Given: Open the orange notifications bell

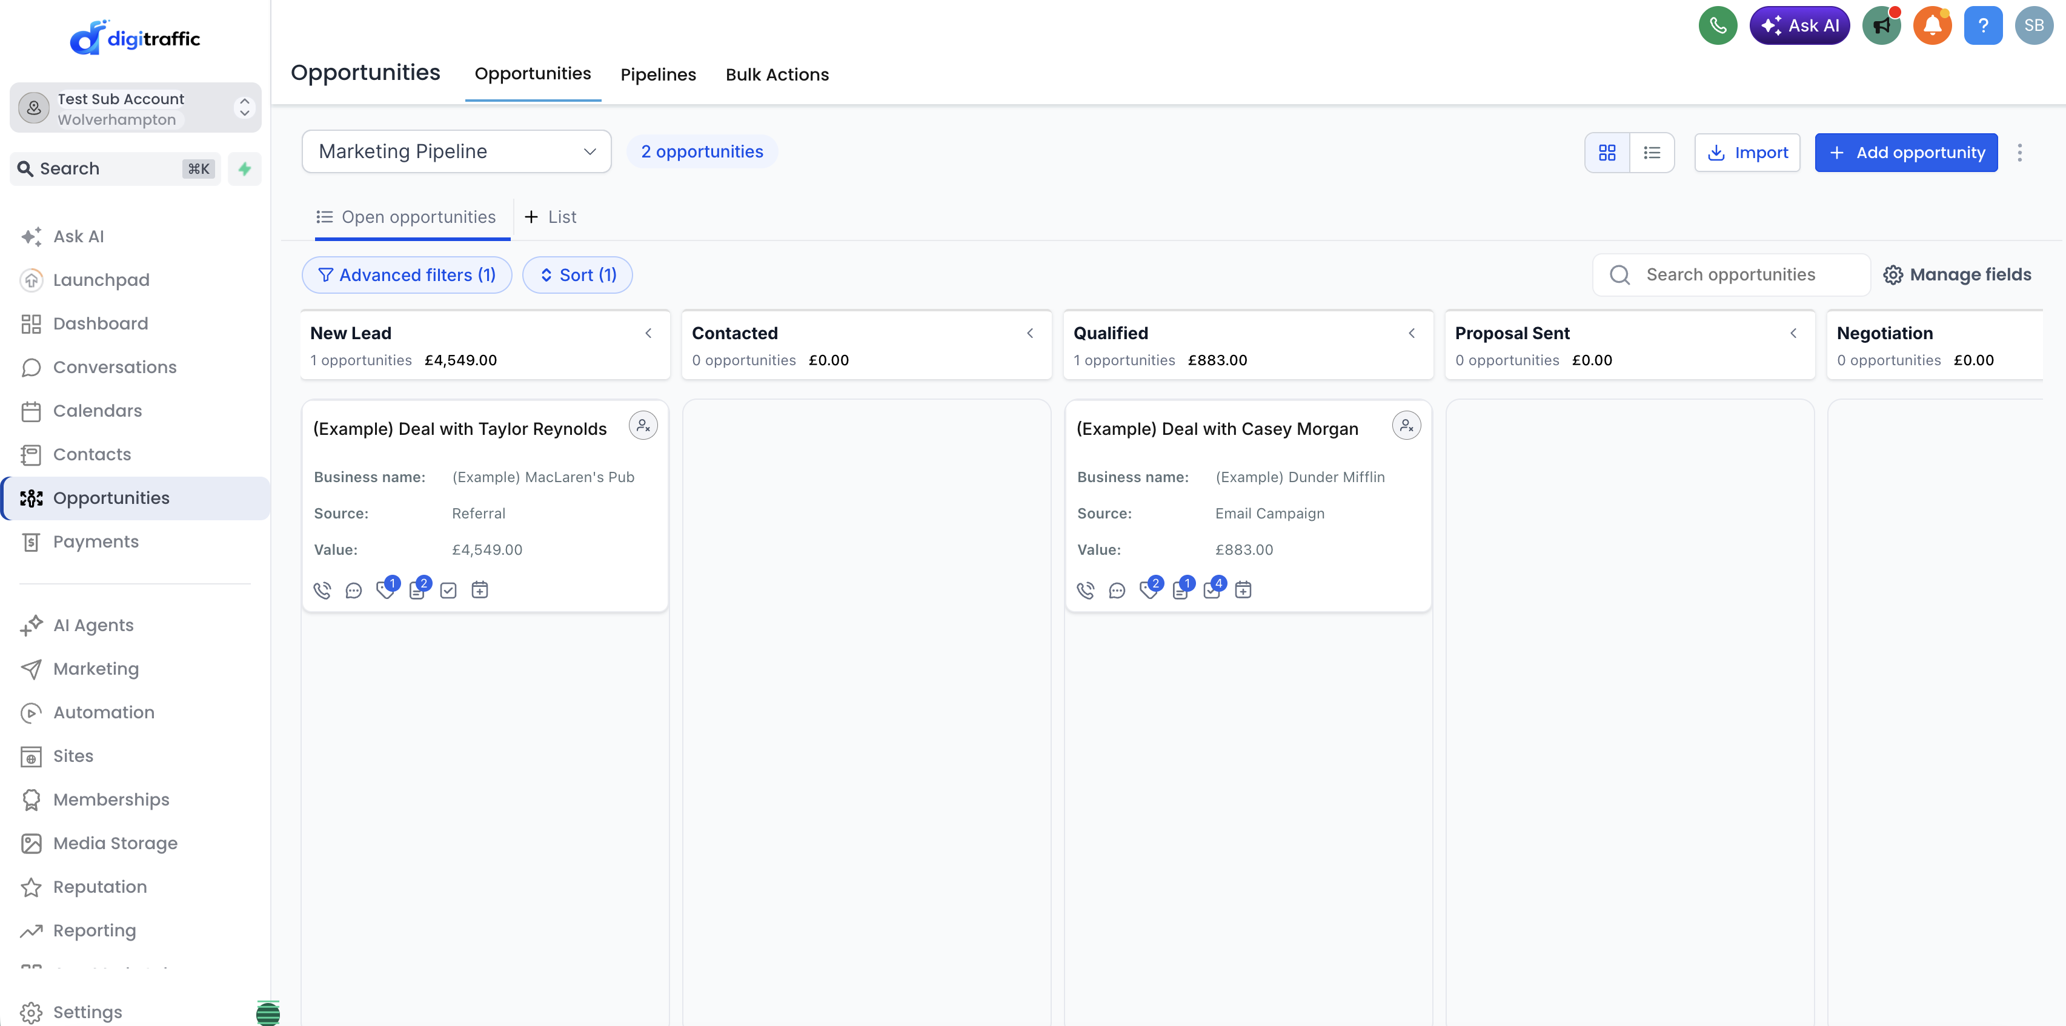Looking at the screenshot, I should click(1933, 25).
